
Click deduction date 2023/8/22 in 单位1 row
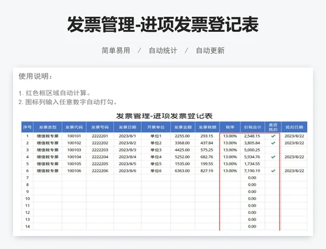[294, 136]
